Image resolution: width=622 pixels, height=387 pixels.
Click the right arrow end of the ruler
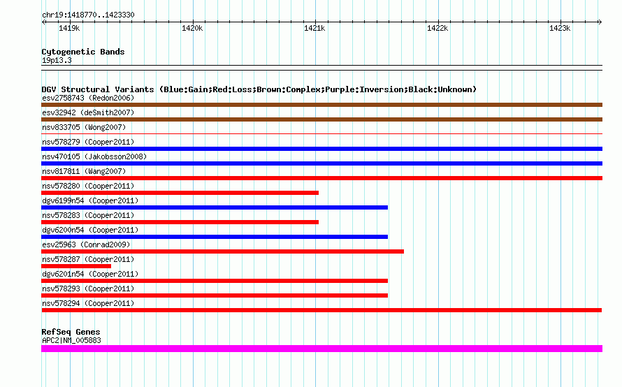(x=600, y=22)
